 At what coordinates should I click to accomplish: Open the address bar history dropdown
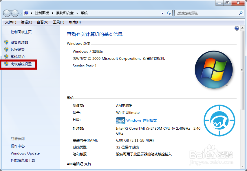(162, 13)
